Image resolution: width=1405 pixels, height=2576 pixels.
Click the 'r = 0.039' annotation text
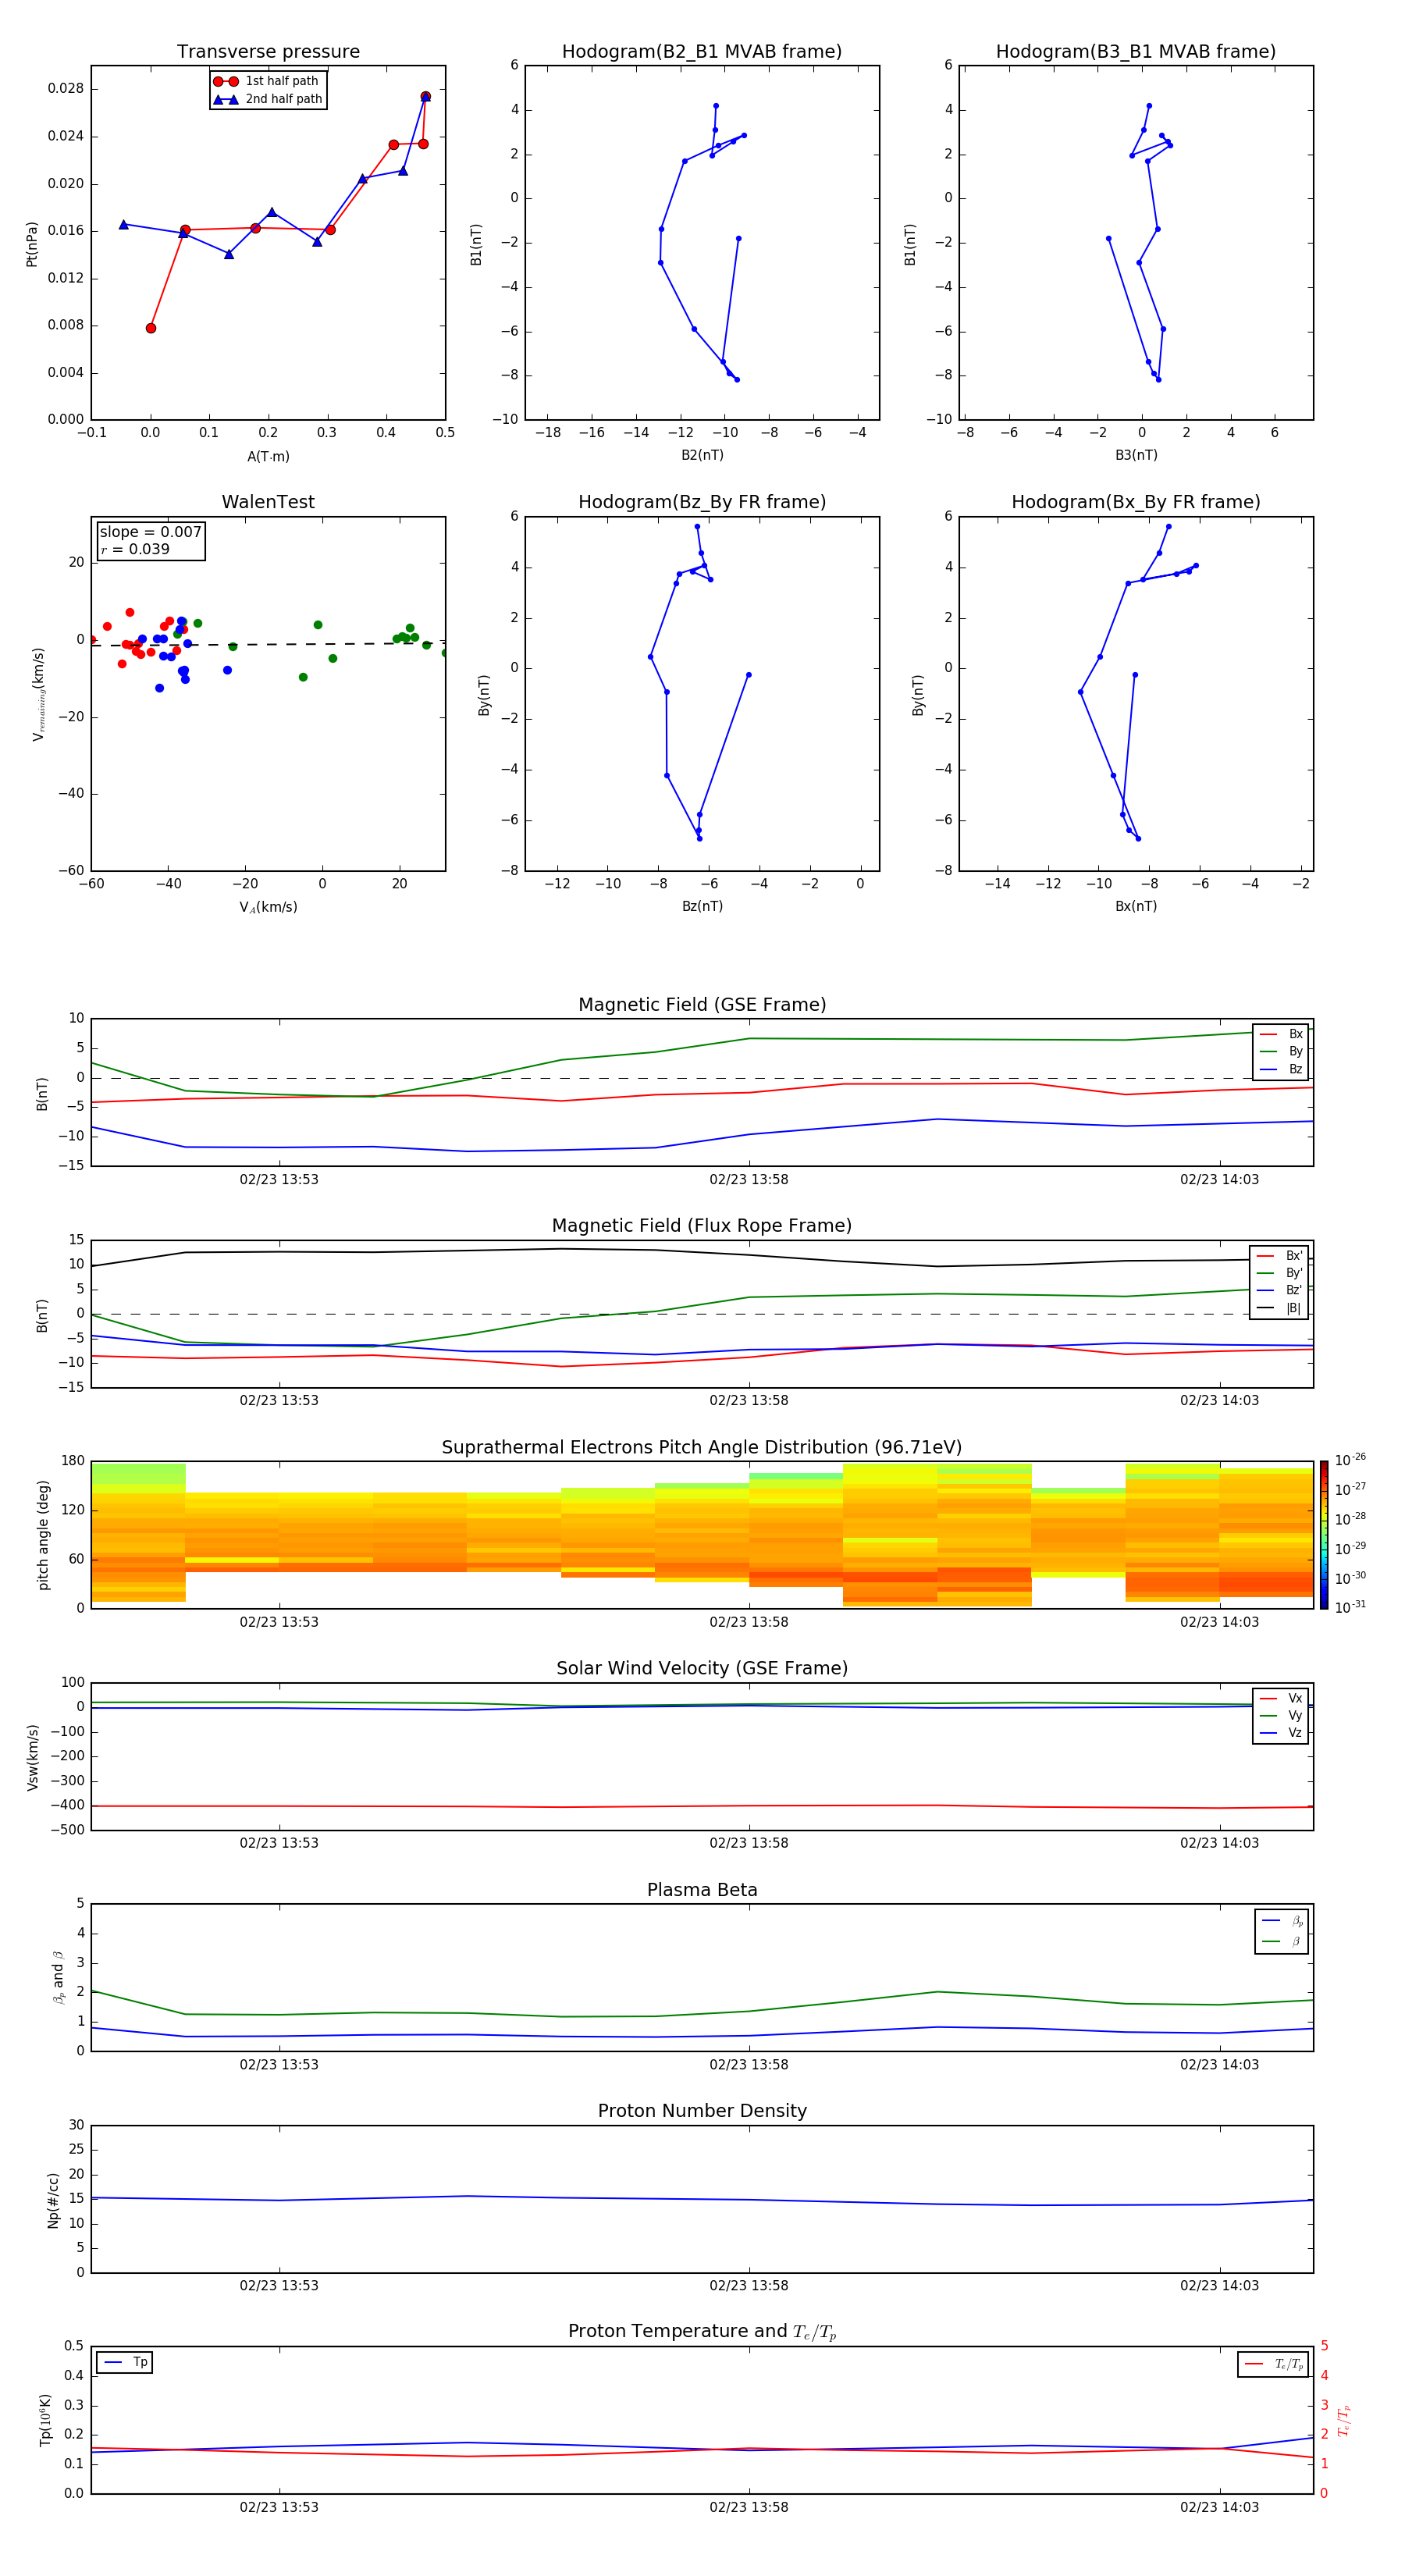click(135, 549)
